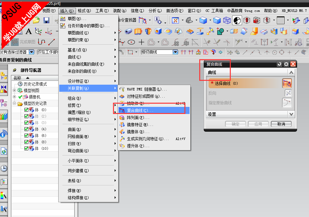The width and height of the screenshot is (309, 217).
Task: Click the reverse direction icon in dialog
Action: tap(288, 93)
